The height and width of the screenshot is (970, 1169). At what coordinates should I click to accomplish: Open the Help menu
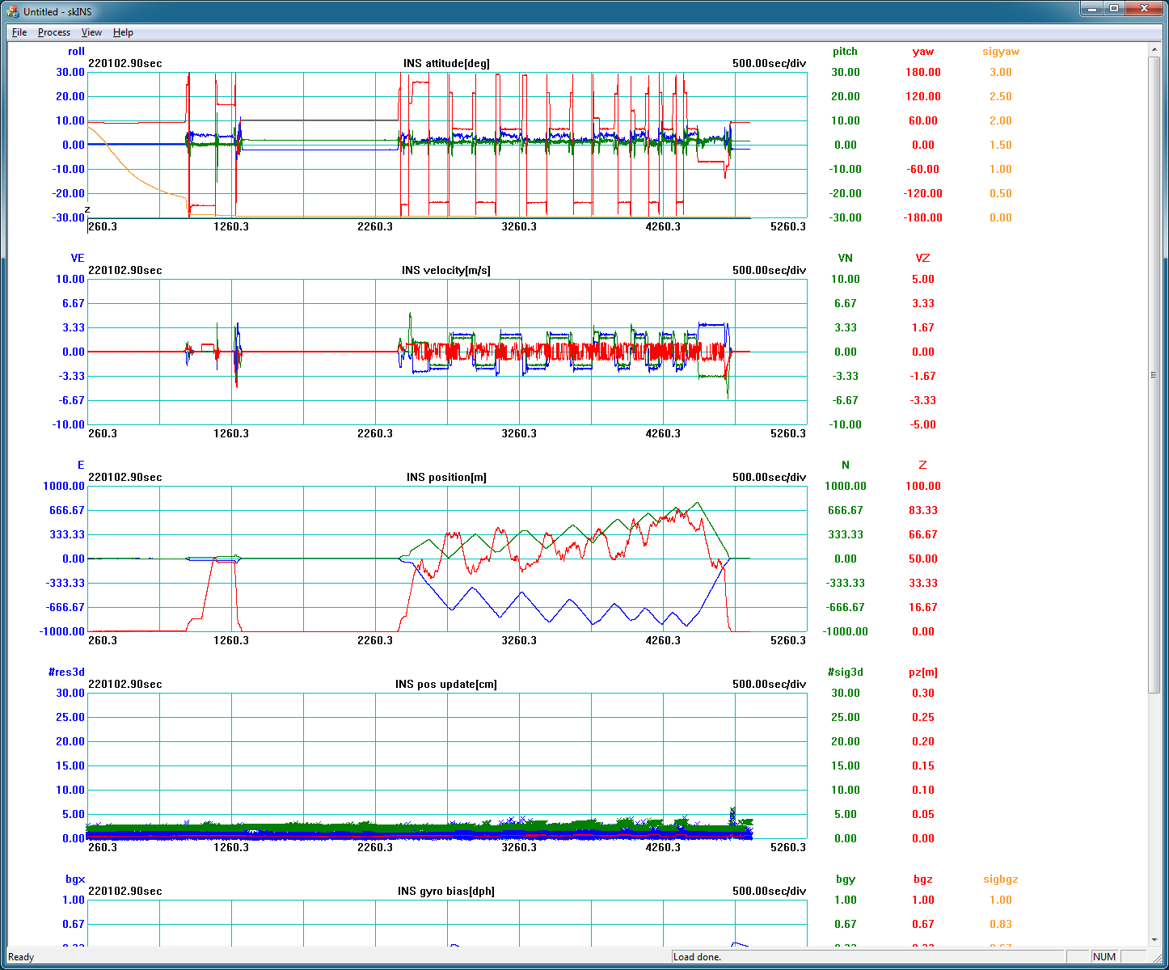tap(123, 32)
